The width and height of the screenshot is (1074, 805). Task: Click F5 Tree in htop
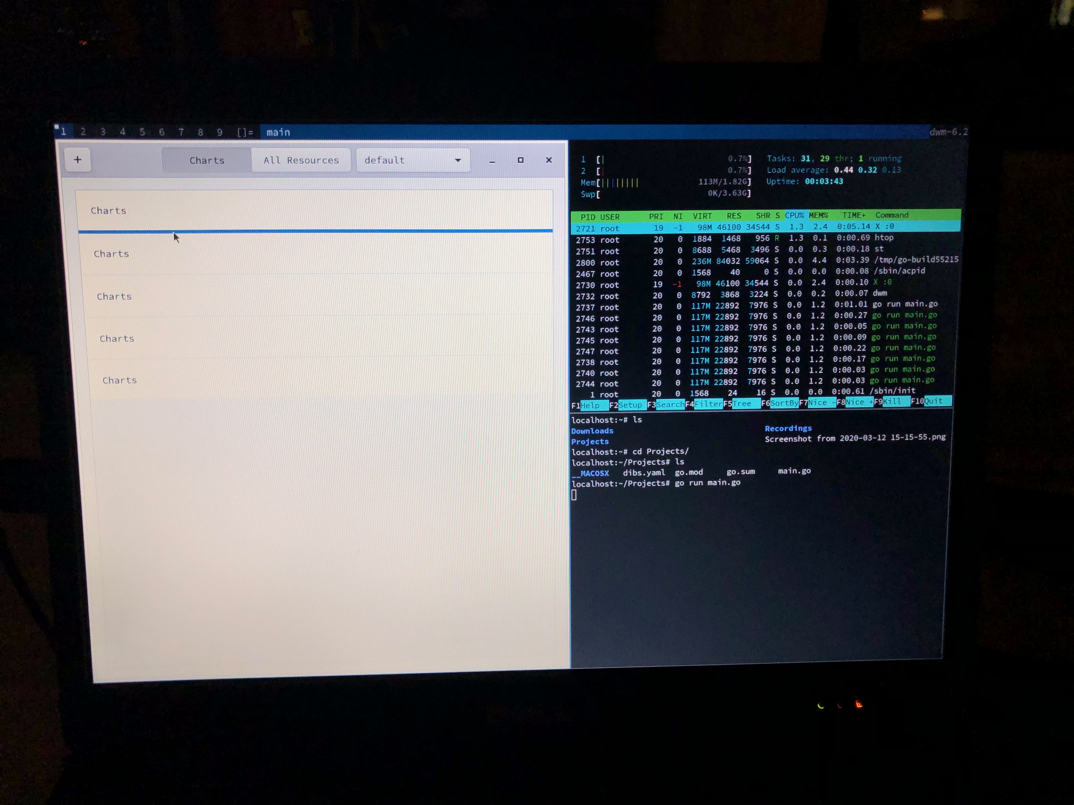click(741, 404)
